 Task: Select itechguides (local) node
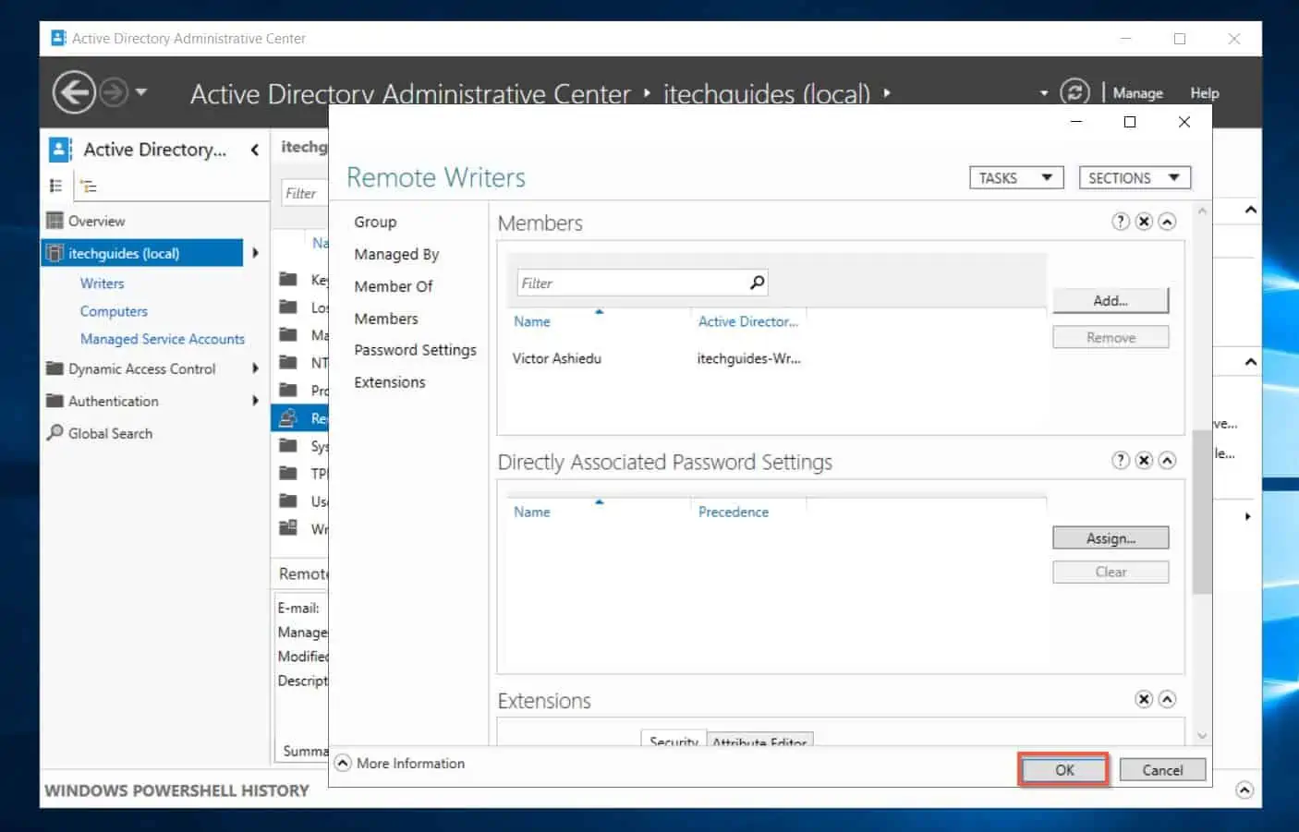[142, 253]
